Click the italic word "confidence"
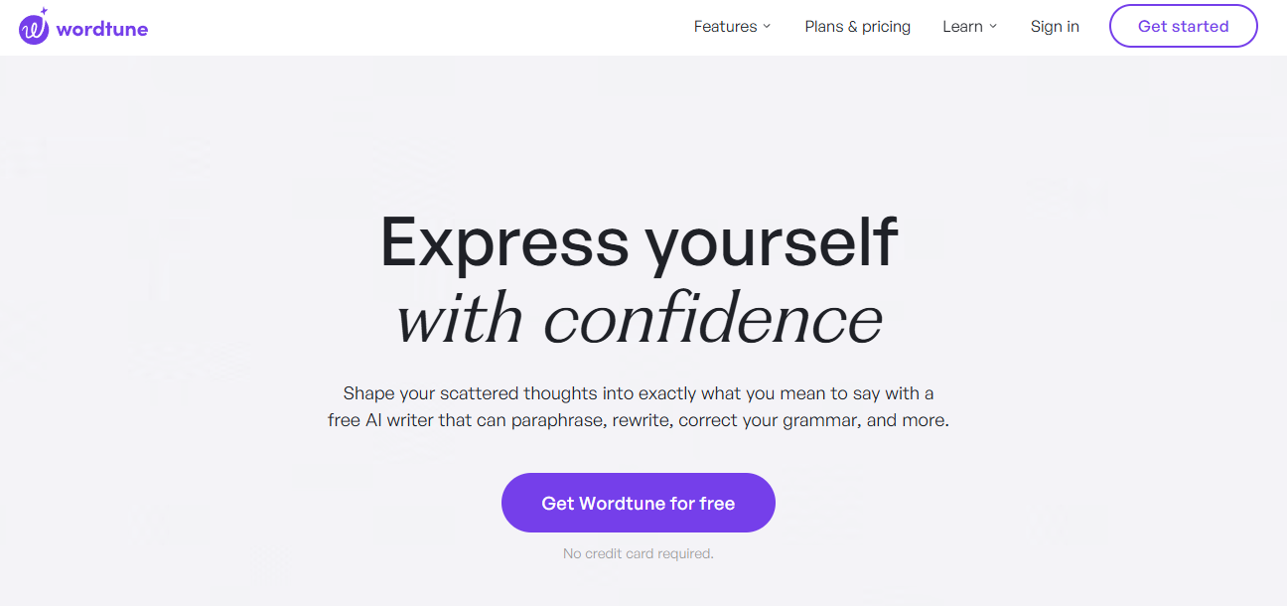This screenshot has width=1287, height=606. [713, 320]
